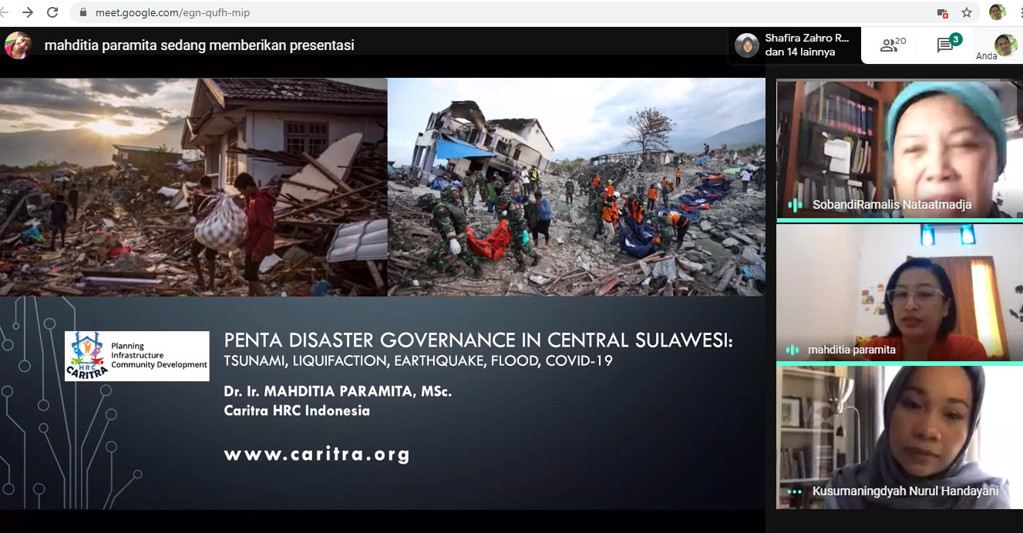Click the www.caritra.org text on slide
Viewport: 1023px width, 533px height.
pyautogui.click(x=317, y=454)
